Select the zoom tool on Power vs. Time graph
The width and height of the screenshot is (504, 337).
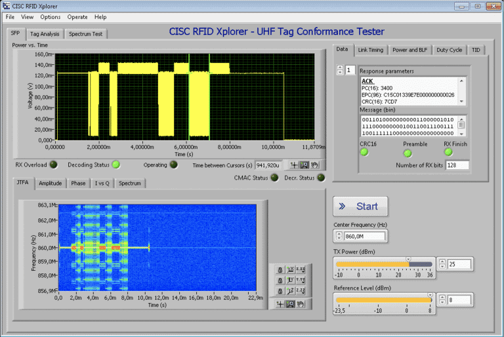pyautogui.click(x=304, y=165)
